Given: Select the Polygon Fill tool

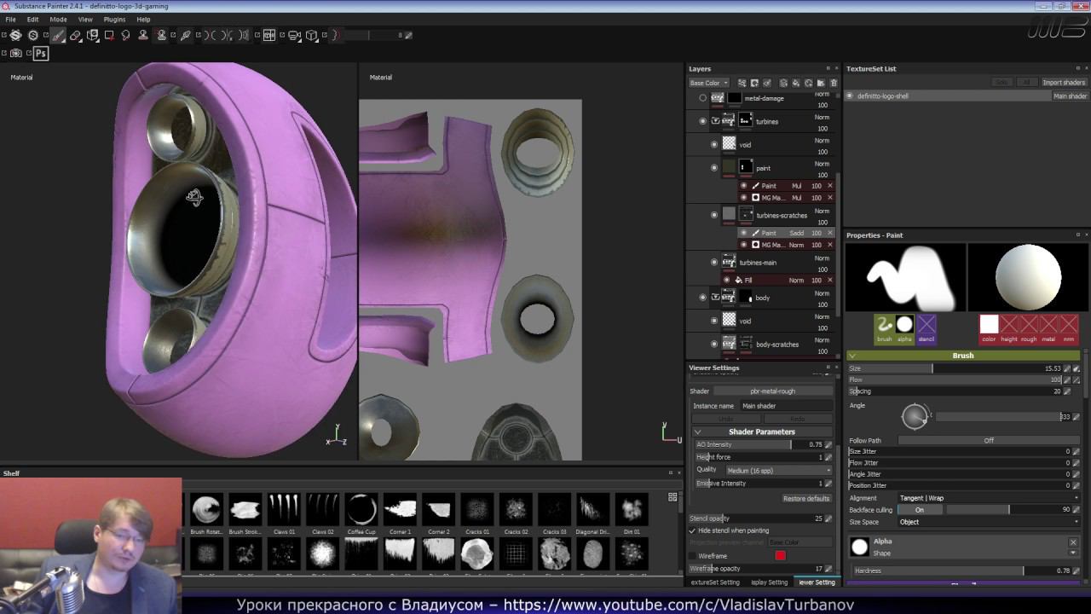Looking at the screenshot, I should coord(109,36).
